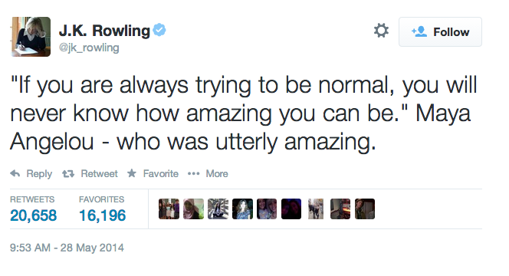
Task: Follow J.K. Rowling's account
Action: [x=440, y=32]
